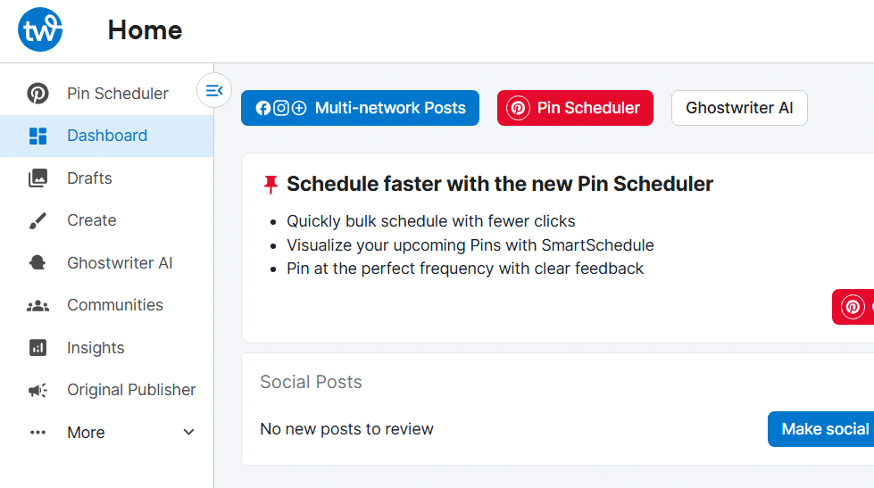Viewport: 874px width, 488px height.
Task: Click the Original Publisher megaphone icon
Action: pyautogui.click(x=37, y=390)
